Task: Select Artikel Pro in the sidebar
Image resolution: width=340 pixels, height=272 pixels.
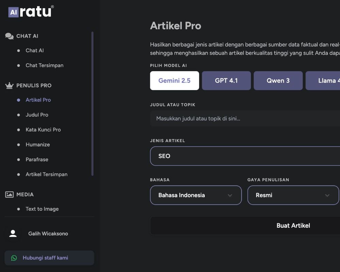Action: [x=38, y=100]
